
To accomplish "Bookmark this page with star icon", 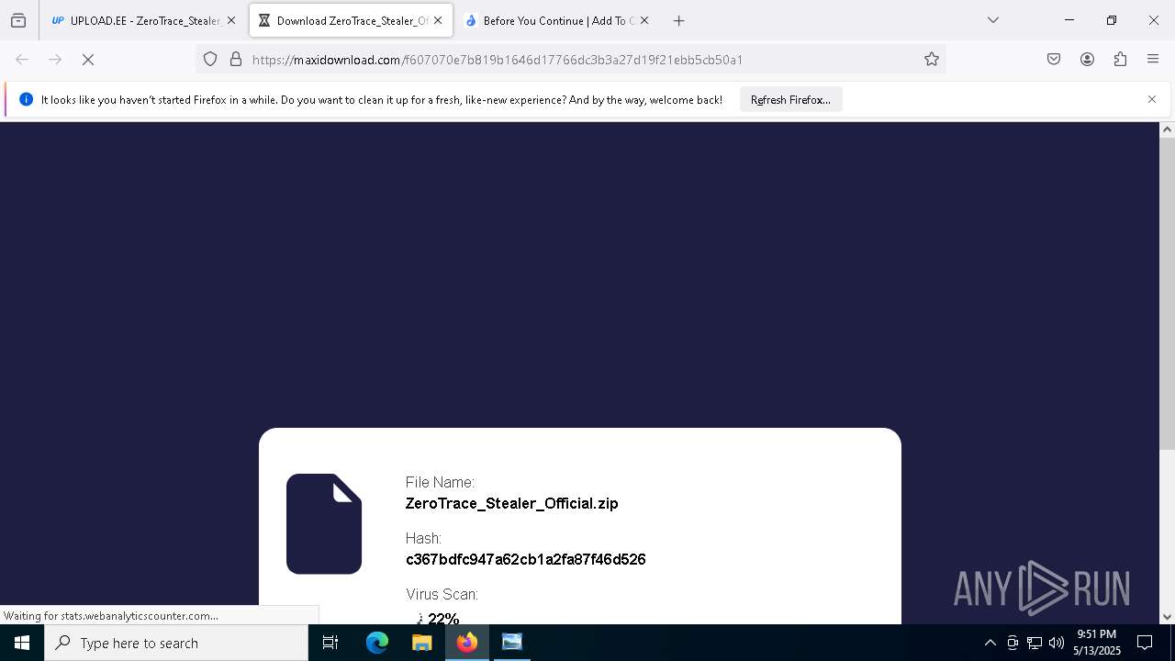I will pos(932,59).
